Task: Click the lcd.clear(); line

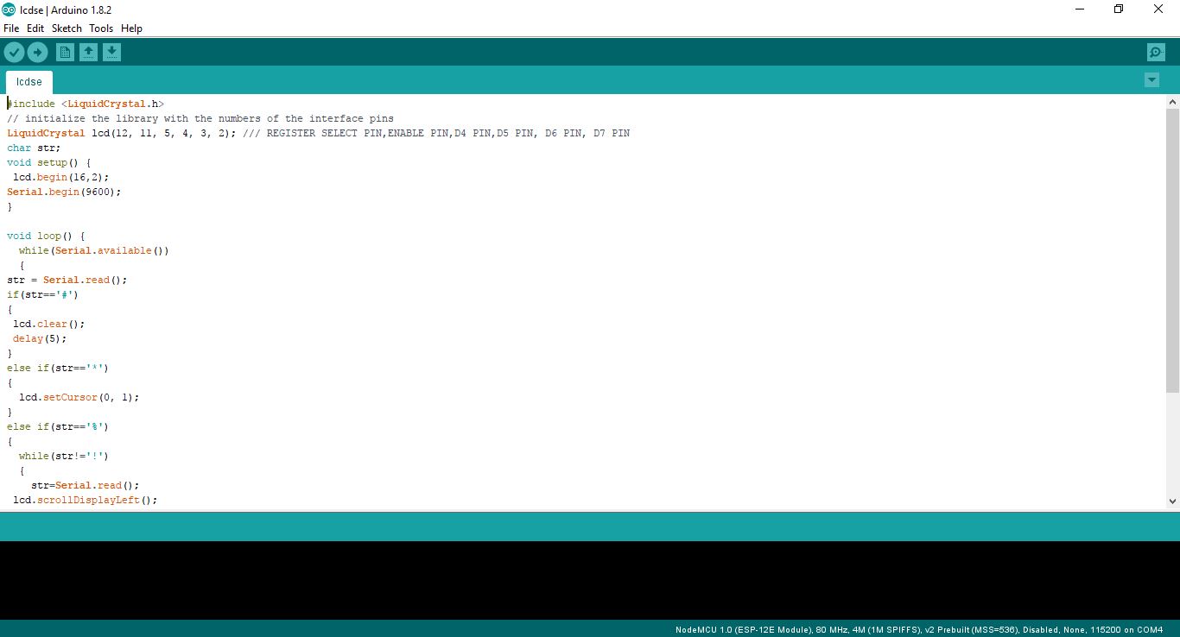Action: coord(49,324)
